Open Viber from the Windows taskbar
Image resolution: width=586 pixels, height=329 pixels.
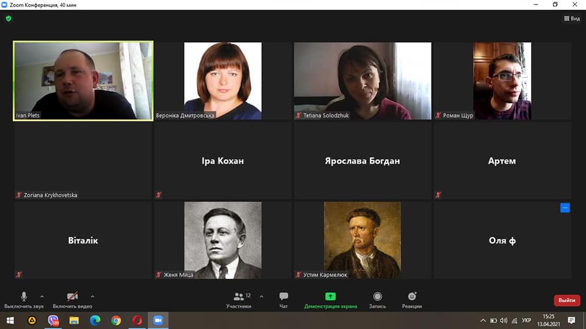(x=53, y=320)
